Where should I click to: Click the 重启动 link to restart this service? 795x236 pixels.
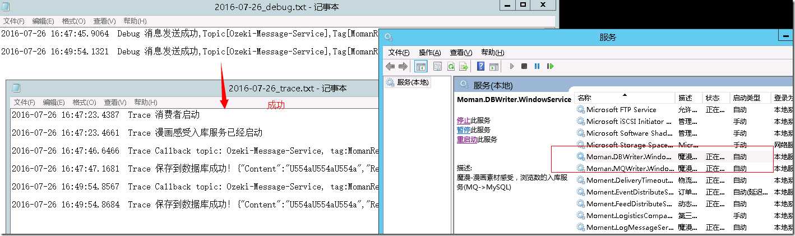click(x=467, y=140)
